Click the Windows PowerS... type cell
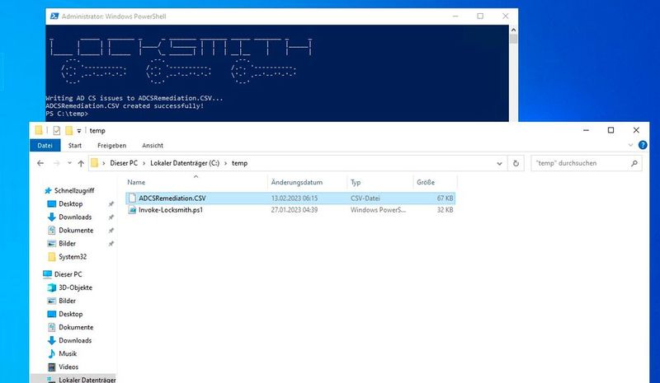The height and width of the screenshot is (383, 660). (x=378, y=210)
